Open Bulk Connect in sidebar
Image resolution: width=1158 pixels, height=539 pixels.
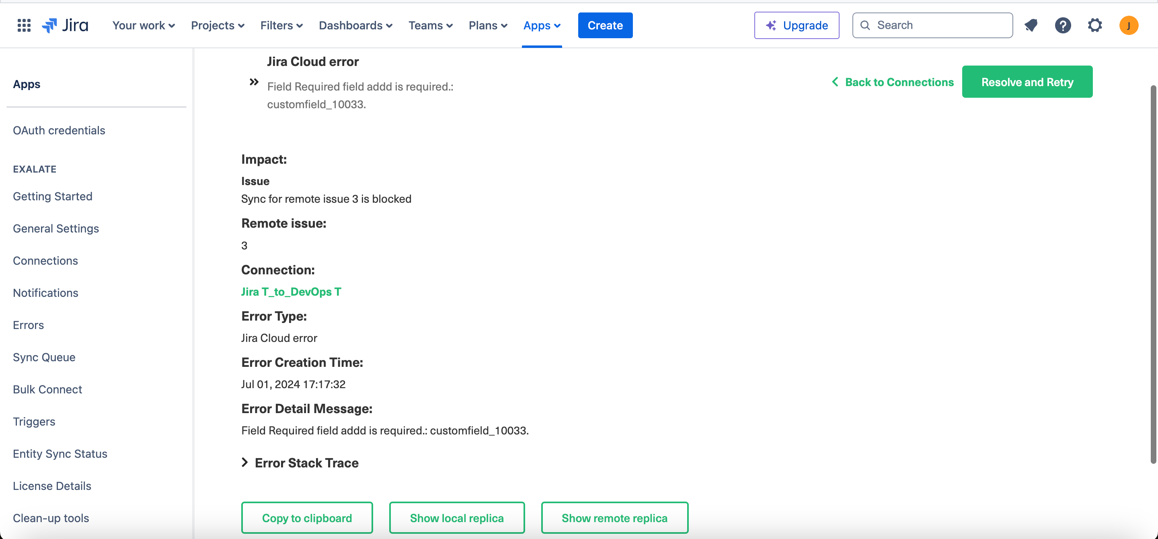point(48,389)
